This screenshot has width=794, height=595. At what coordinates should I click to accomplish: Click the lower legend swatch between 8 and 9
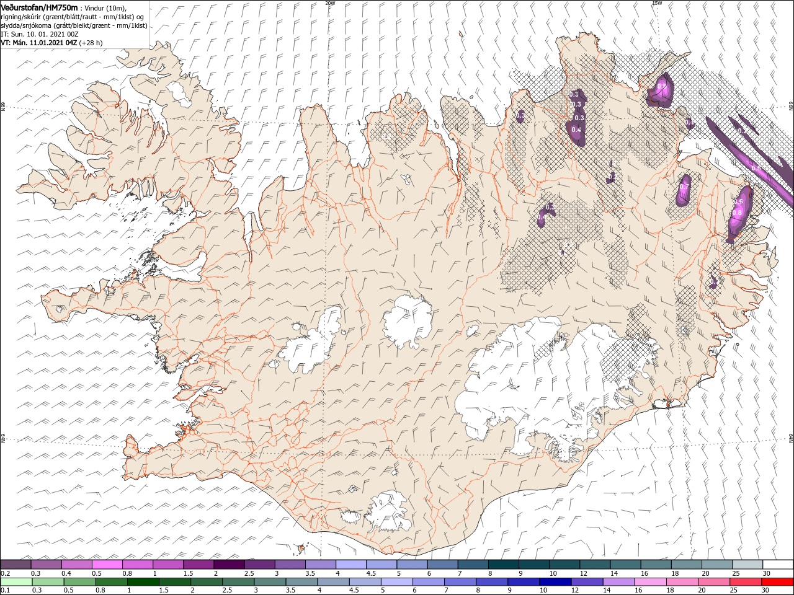pyautogui.click(x=492, y=582)
